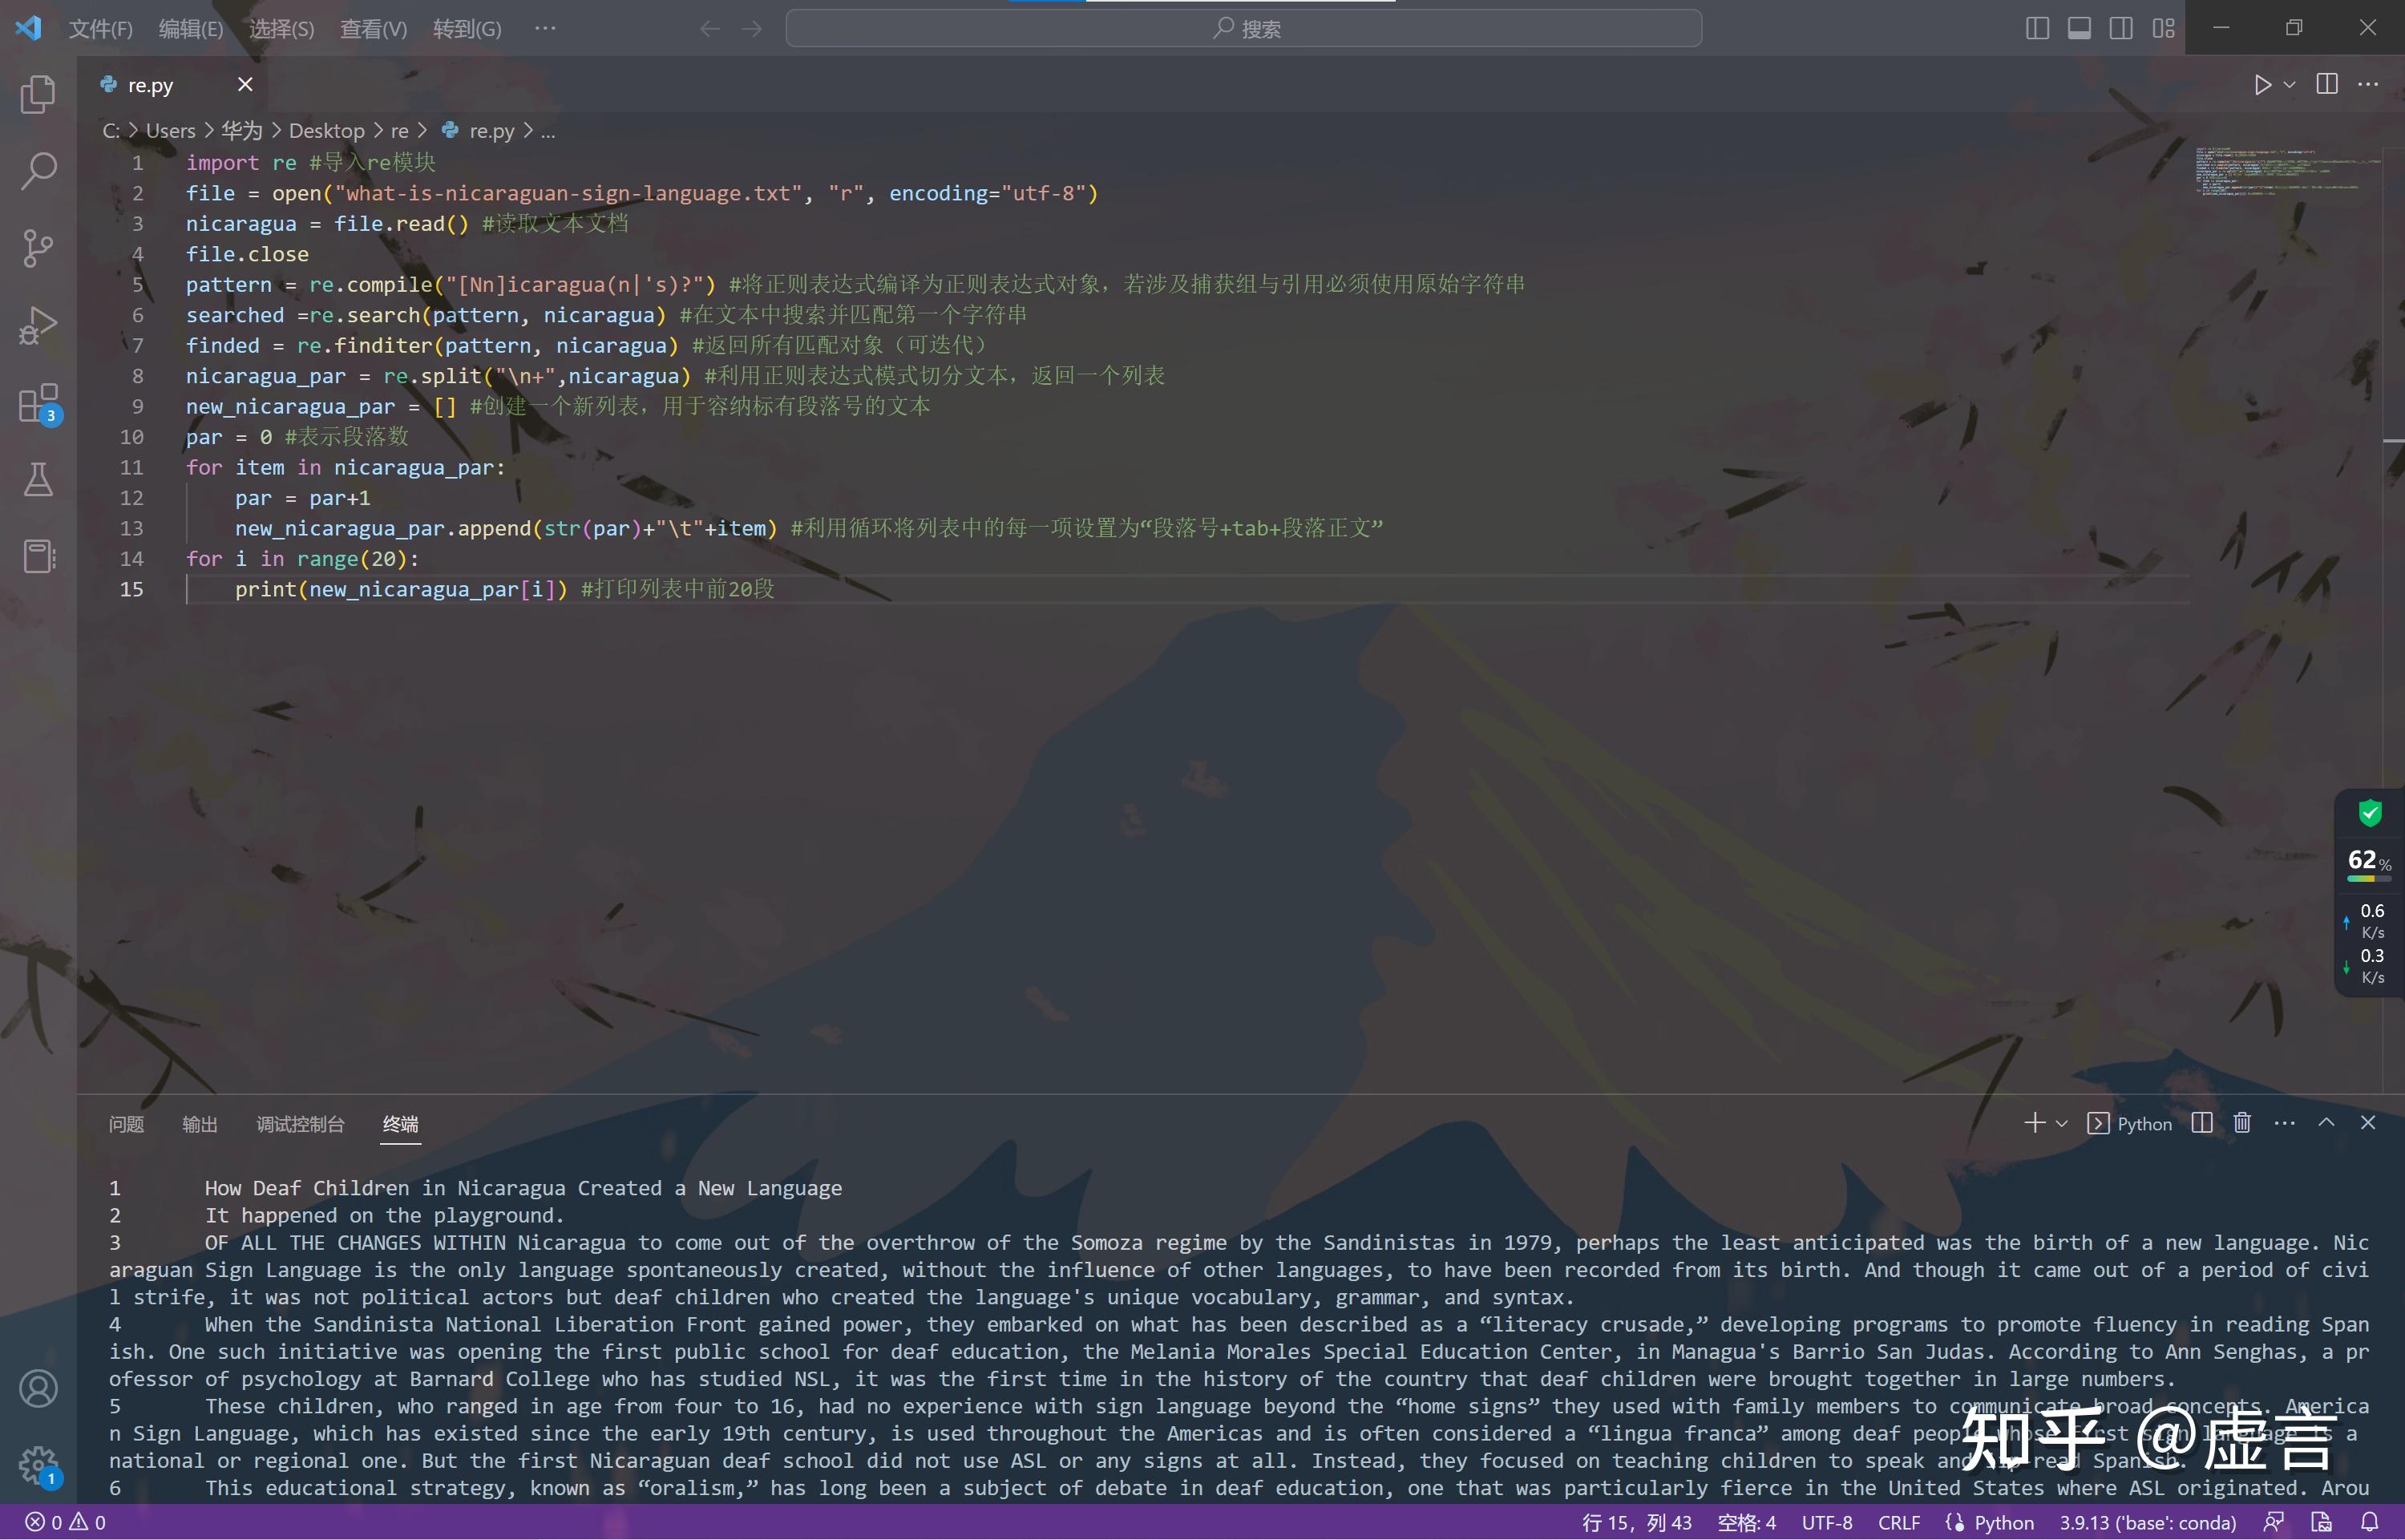Click the top search command box
The width and height of the screenshot is (2405, 1540).
coord(1243,28)
